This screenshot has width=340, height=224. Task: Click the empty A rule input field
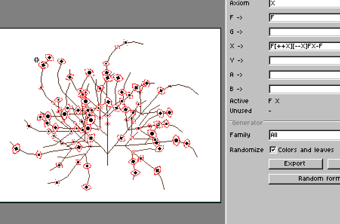(x=305, y=75)
